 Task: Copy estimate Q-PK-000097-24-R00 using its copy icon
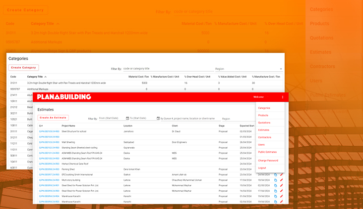[x=276, y=174]
